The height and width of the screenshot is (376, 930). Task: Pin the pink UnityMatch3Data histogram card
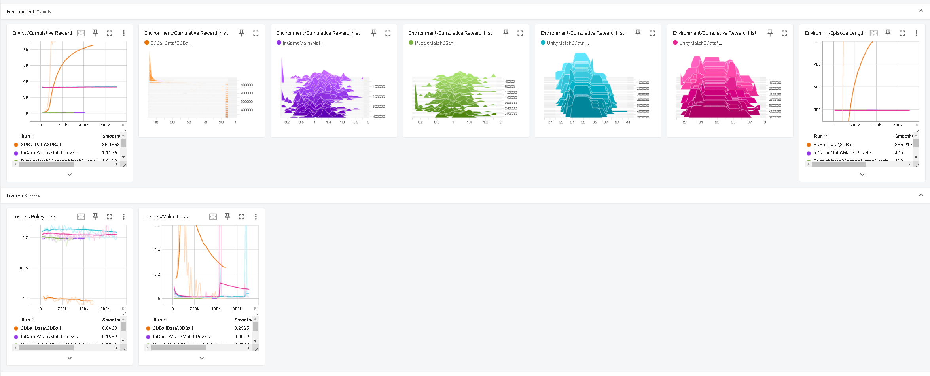point(770,33)
